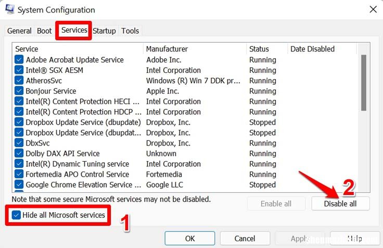Sort by Manufacturer column header
The height and width of the screenshot is (248, 383).
click(x=194, y=49)
